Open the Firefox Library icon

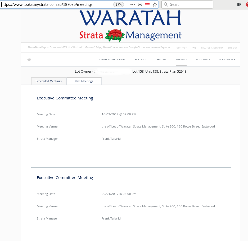[x=239, y=5]
